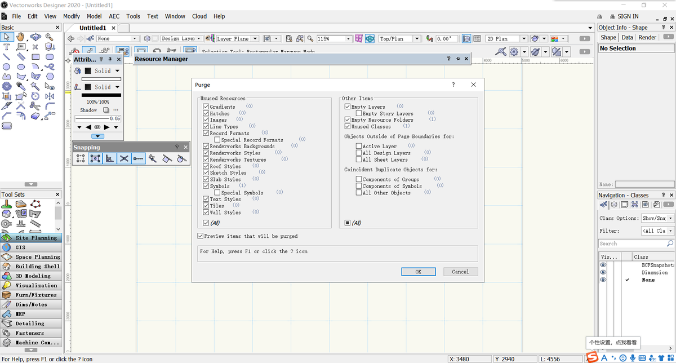Select the Visibility tool
The width and height of the screenshot is (676, 363).
click(x=50, y=86)
